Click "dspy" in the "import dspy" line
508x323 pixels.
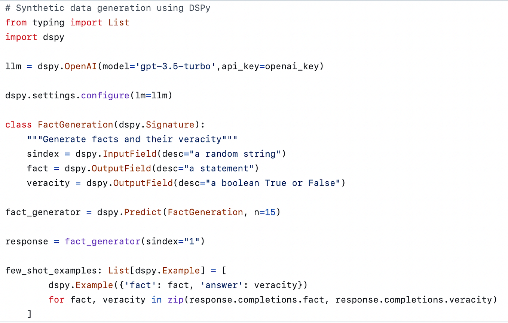(53, 37)
